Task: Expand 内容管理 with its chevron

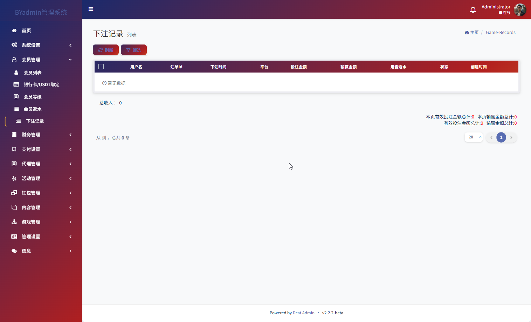Action: click(70, 207)
